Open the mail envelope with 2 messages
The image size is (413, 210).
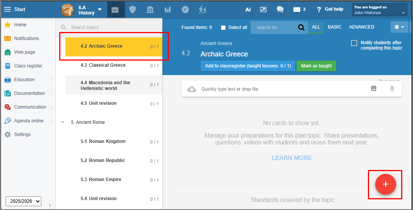[x=300, y=10]
